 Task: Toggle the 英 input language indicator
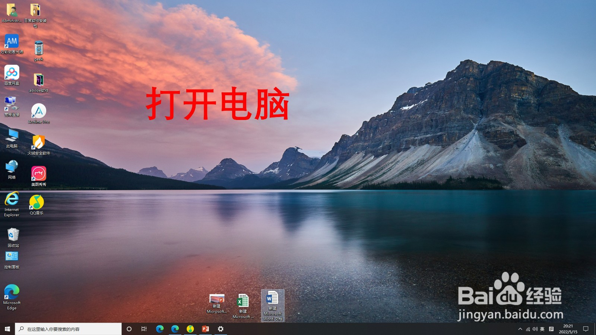click(542, 329)
